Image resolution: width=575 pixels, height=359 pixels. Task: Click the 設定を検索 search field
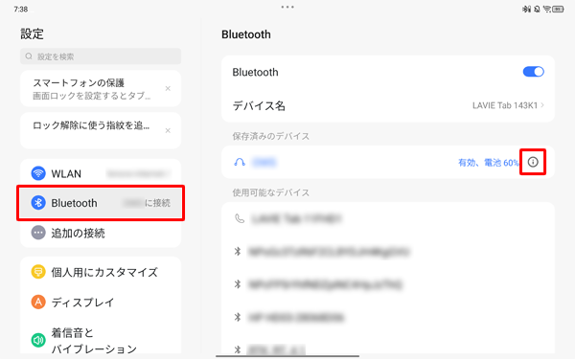coord(101,56)
